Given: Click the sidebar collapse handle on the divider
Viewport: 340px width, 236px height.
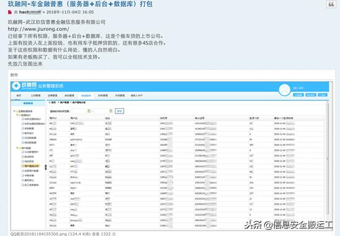Looking at the screenshot, I should (46, 167).
